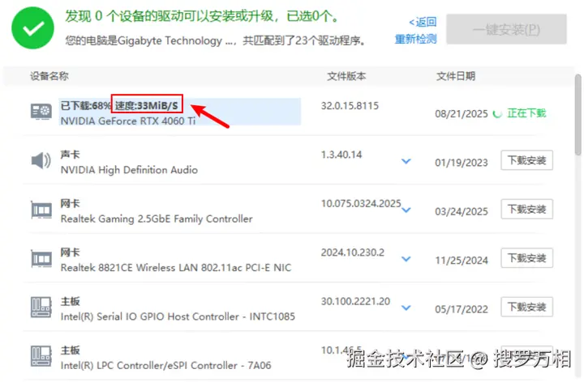This screenshot has width=584, height=382.
Task: Select Intel LPC Controller/eSPI Controller 7A06 name
Action: click(x=165, y=366)
